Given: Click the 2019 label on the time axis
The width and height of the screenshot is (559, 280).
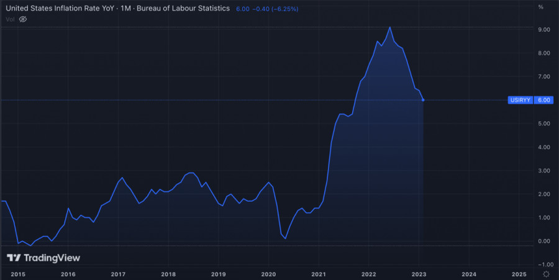Looking at the screenshot, I should point(218,274).
